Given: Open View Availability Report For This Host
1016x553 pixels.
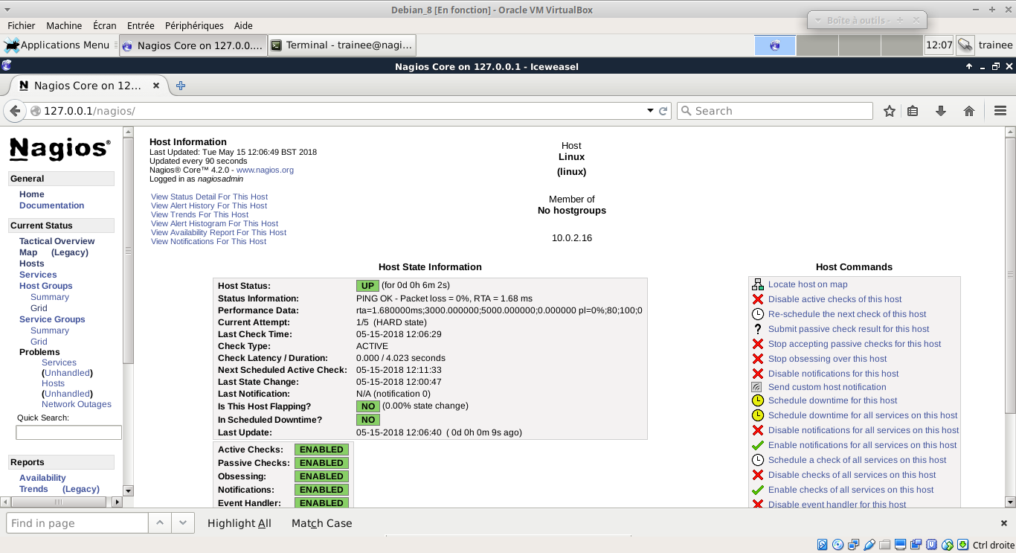Looking at the screenshot, I should pyautogui.click(x=219, y=233).
